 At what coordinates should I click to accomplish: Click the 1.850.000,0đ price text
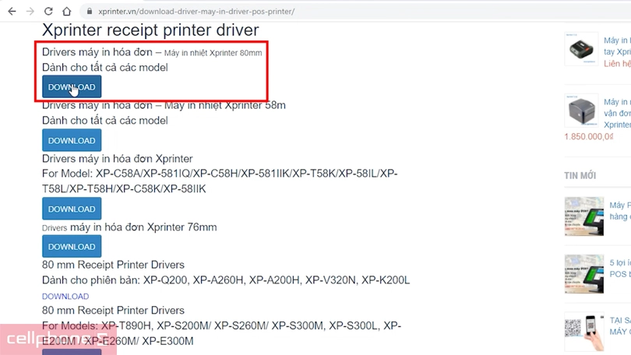(589, 137)
